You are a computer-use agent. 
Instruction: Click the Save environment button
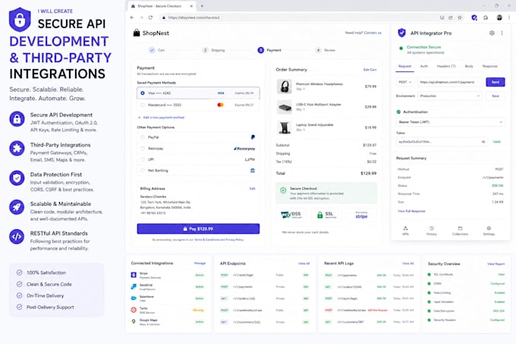tap(496, 96)
